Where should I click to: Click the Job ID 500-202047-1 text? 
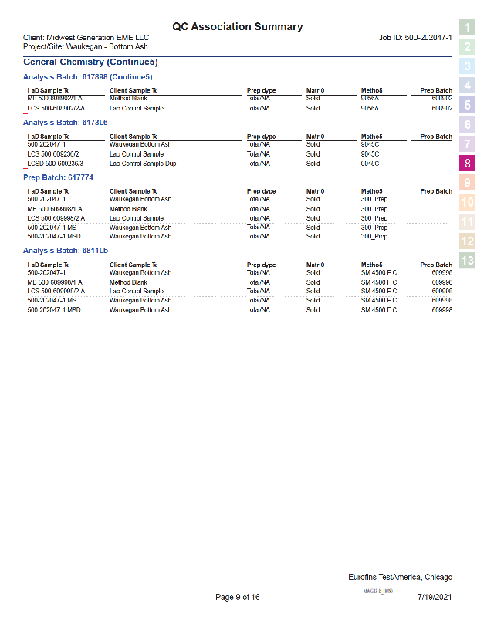pyautogui.click(x=415, y=38)
